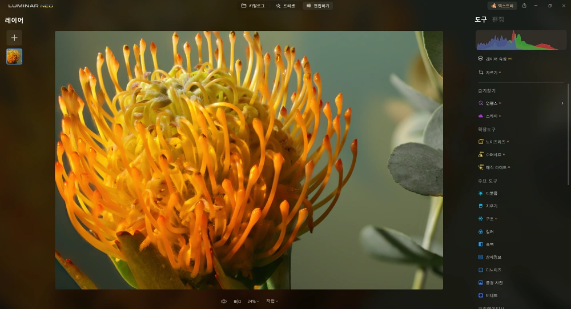Open the 상세정보 details tool

[x=490, y=257]
